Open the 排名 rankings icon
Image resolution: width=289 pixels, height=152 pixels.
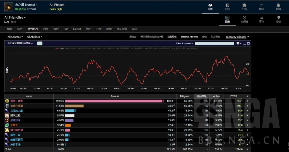(261, 6)
